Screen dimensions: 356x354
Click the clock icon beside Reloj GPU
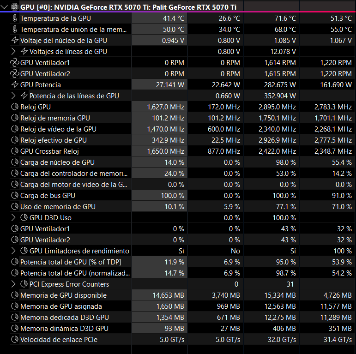[15, 107]
